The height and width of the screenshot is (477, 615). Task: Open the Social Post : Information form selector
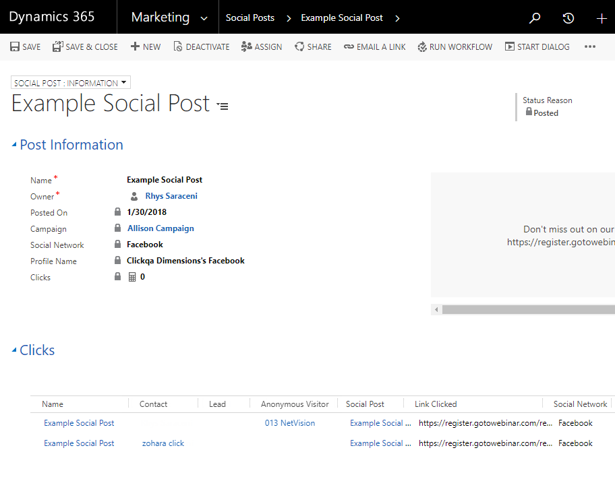[x=71, y=82]
